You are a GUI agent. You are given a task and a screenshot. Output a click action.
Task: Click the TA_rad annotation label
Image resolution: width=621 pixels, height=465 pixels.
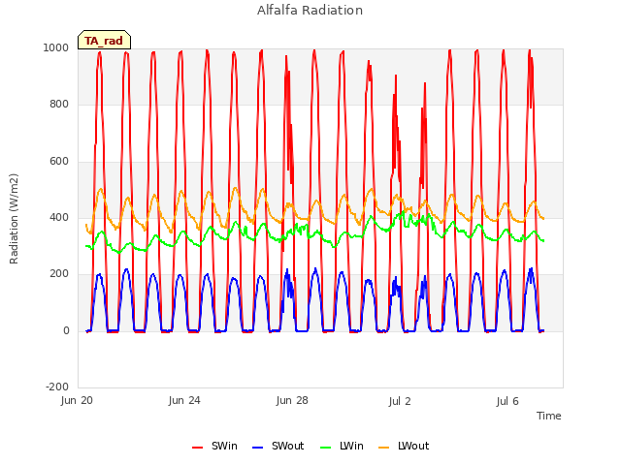104,41
